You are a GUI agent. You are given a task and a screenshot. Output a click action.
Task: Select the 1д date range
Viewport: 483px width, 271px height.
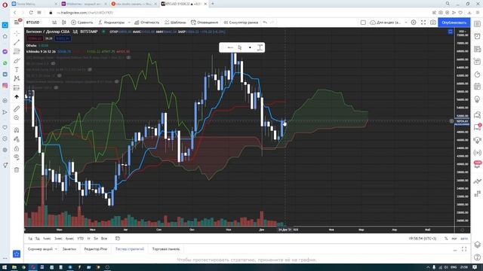click(x=30, y=239)
